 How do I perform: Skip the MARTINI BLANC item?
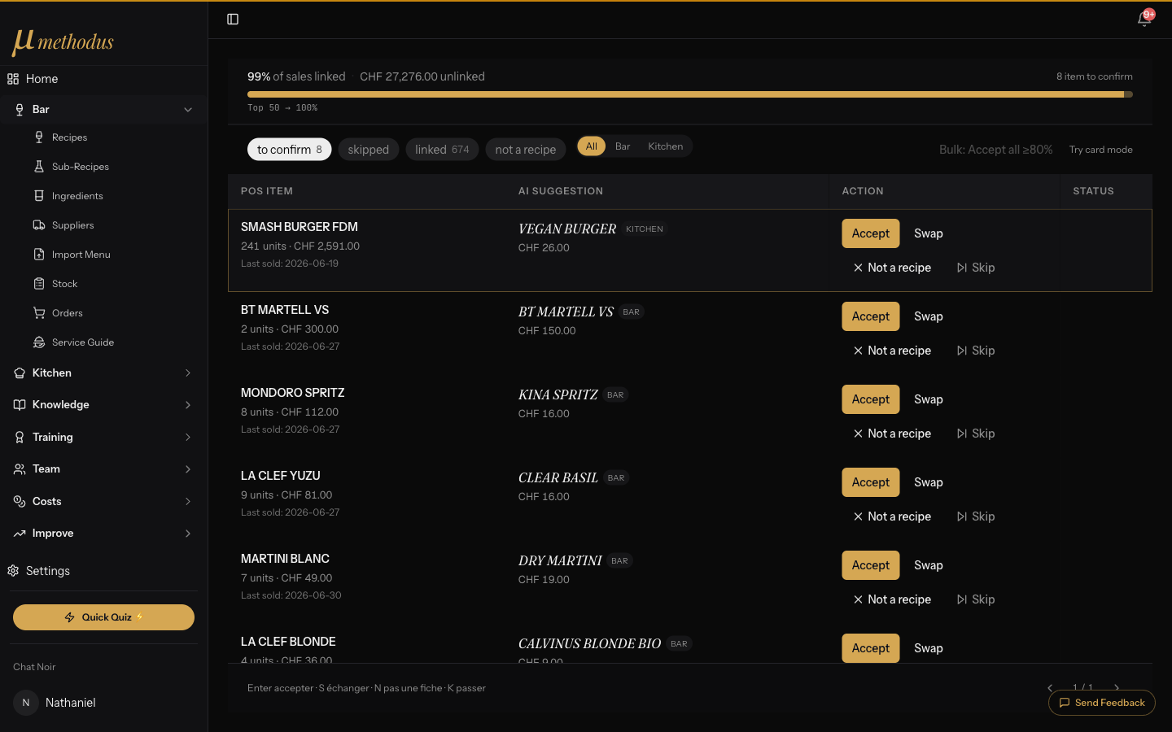(976, 599)
